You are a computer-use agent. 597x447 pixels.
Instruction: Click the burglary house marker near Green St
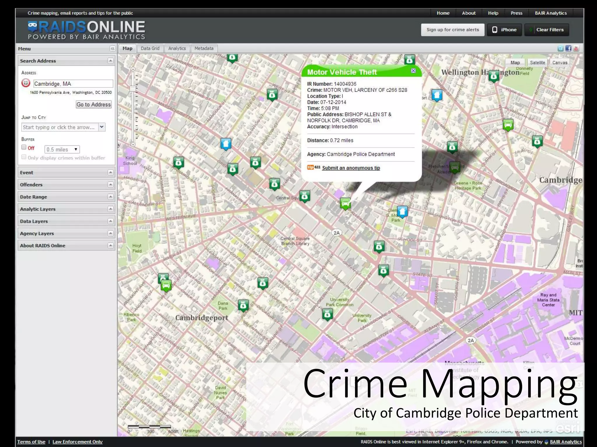[x=226, y=144]
